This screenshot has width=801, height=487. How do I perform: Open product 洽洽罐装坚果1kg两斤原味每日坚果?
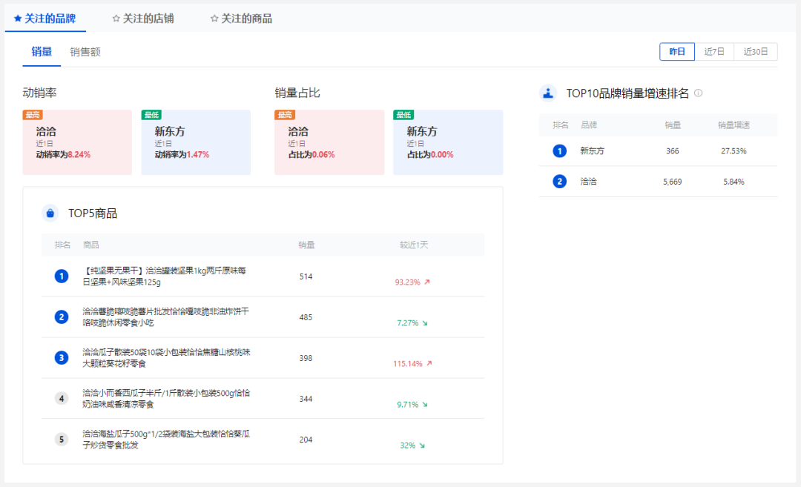tap(165, 276)
